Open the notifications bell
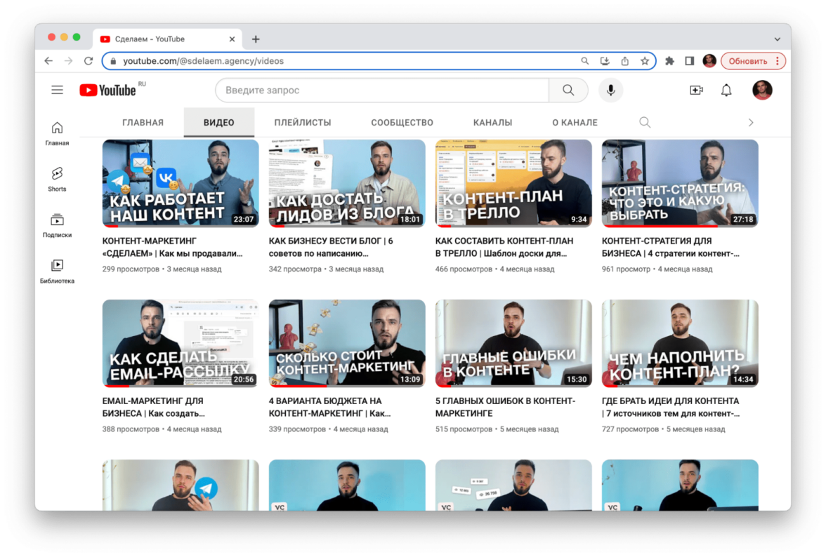Viewport: 826px width, 557px height. coord(726,90)
